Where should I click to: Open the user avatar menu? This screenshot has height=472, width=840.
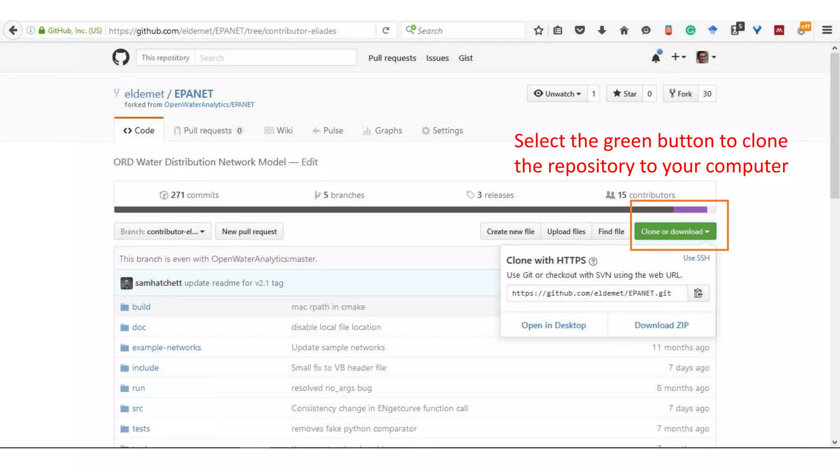(x=706, y=57)
